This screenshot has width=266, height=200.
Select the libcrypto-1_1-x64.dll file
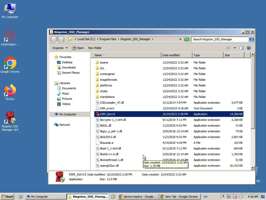click(x=169, y=120)
